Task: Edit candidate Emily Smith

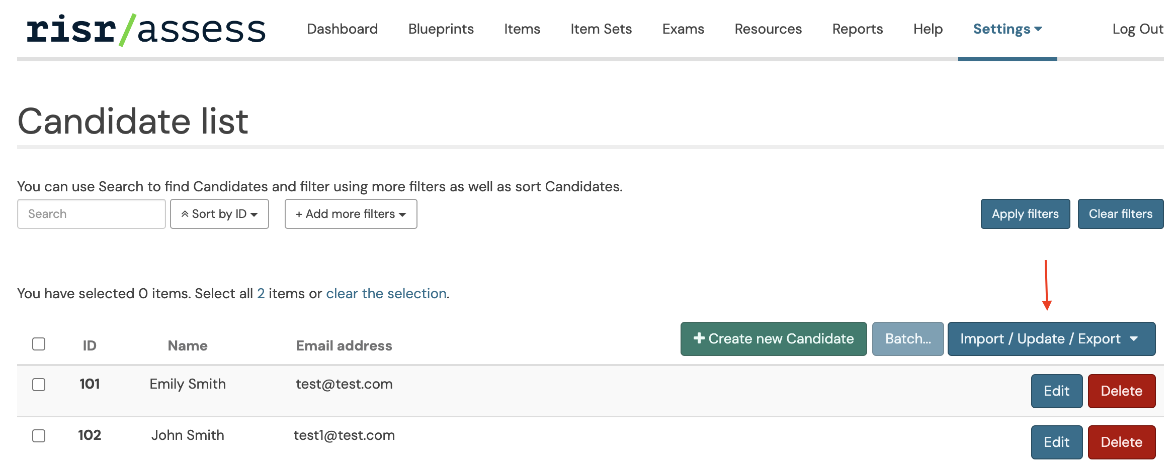Action: (1057, 391)
